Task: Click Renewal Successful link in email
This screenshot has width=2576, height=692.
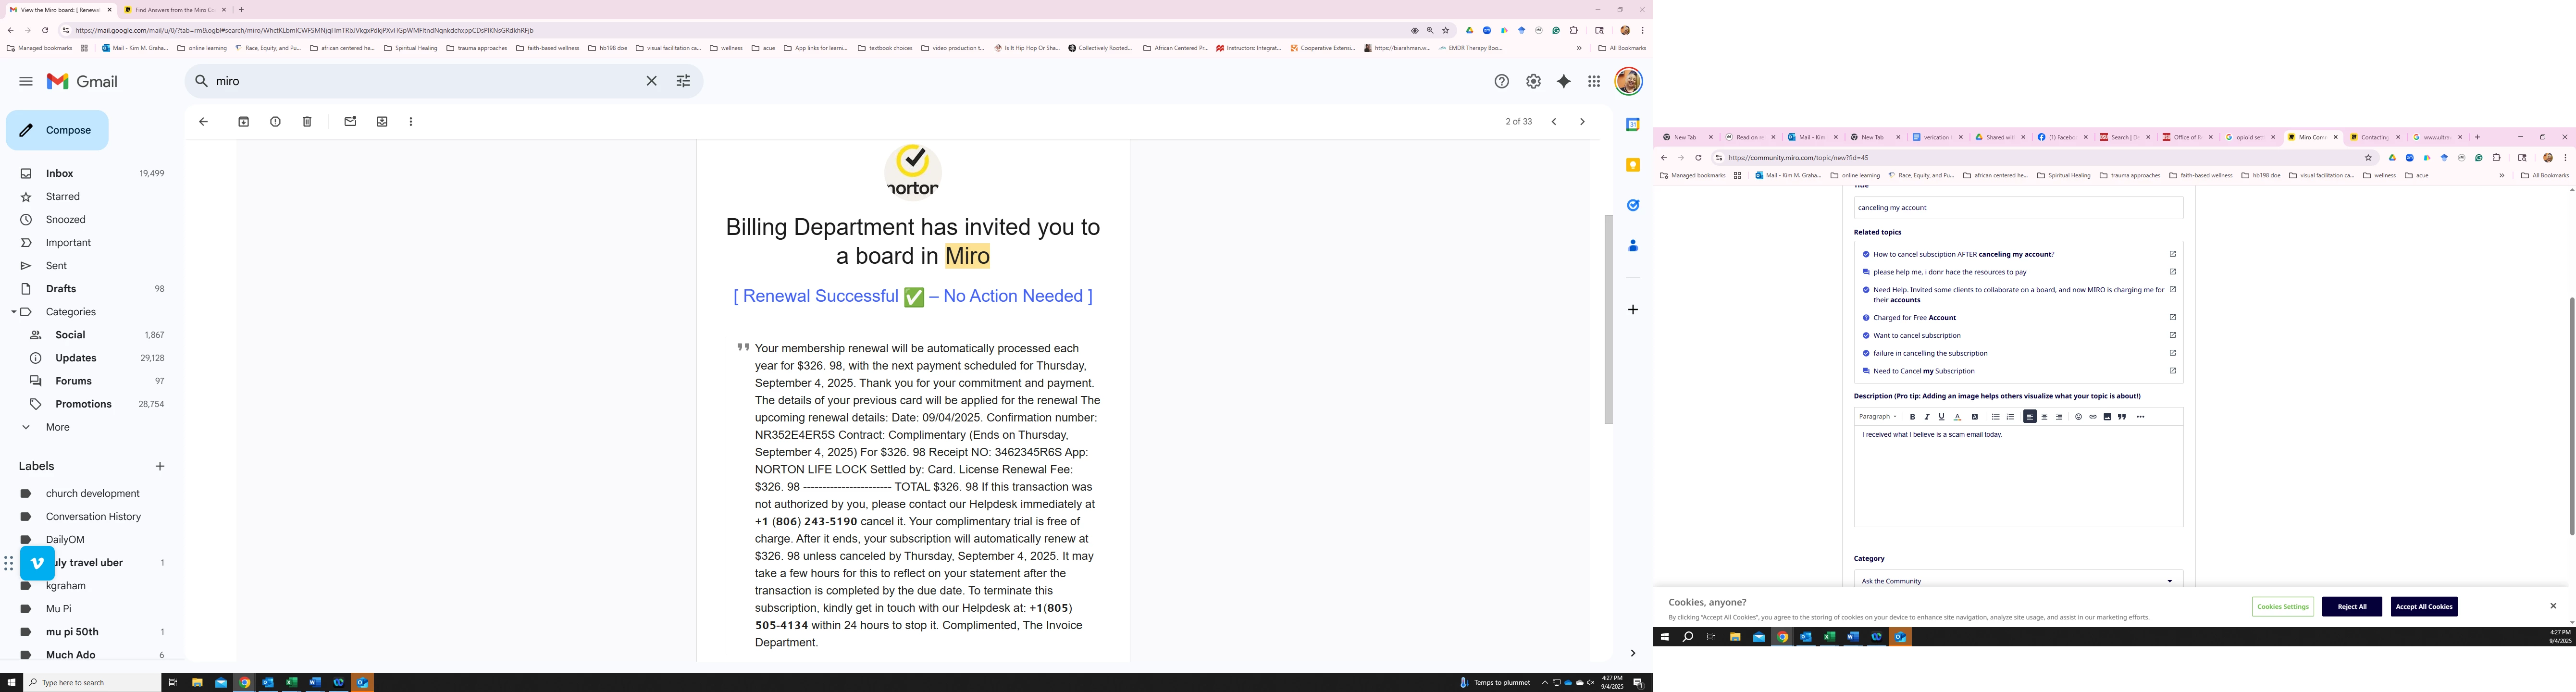Action: pos(912,296)
